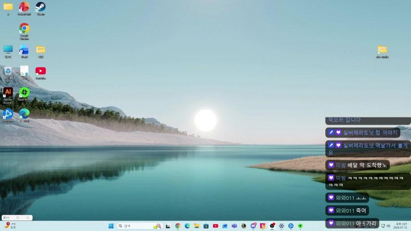Screen dimensions: 411x231
Task: Open the PowerPoint desktop shortcut
Action: point(24,7)
